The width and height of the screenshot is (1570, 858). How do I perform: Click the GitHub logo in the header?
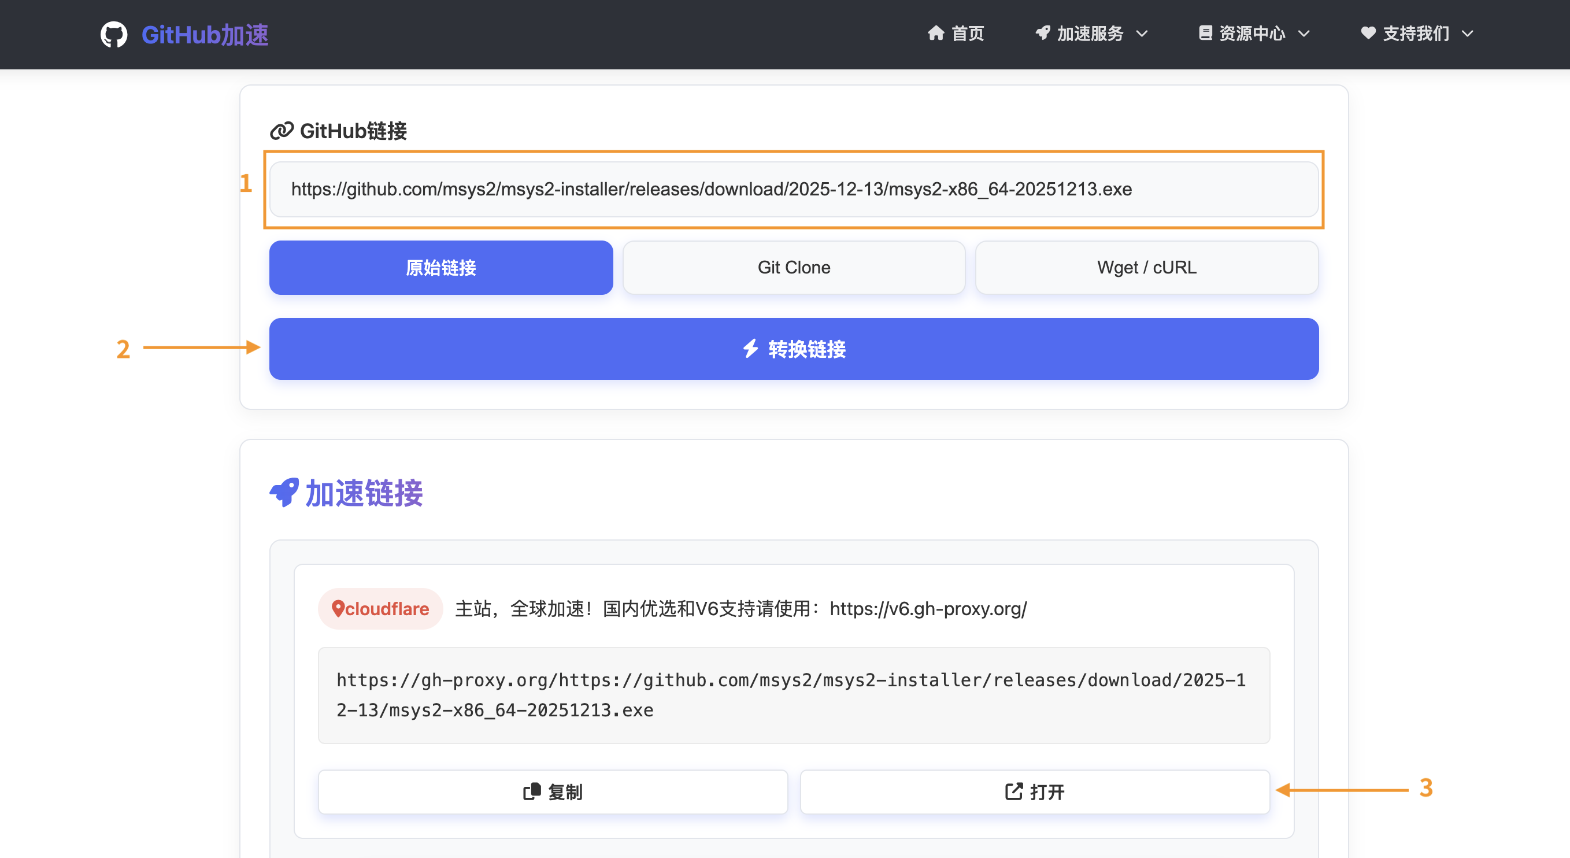[113, 35]
